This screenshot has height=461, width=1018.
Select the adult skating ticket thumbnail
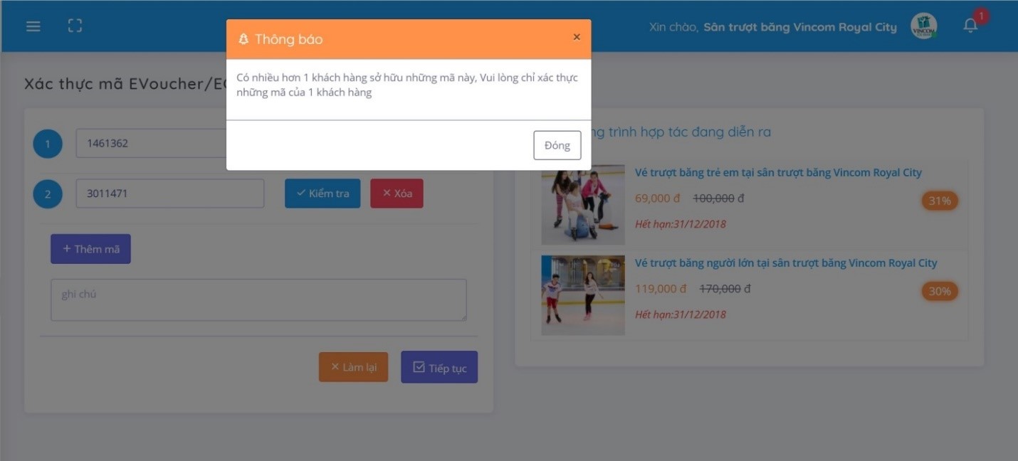[x=583, y=295]
